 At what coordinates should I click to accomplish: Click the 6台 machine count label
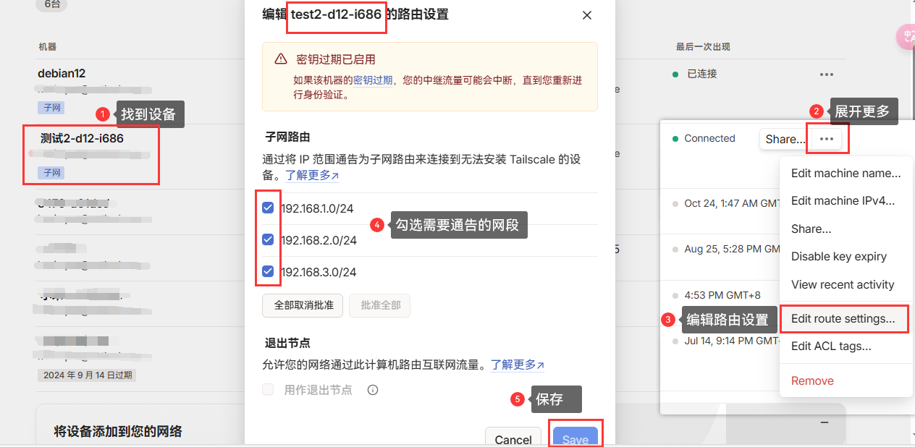point(52,4)
